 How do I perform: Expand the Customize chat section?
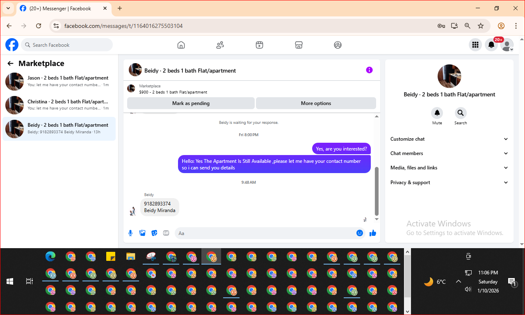point(449,139)
